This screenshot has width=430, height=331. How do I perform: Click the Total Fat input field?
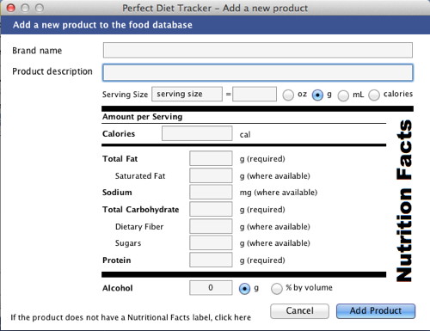[x=211, y=158]
